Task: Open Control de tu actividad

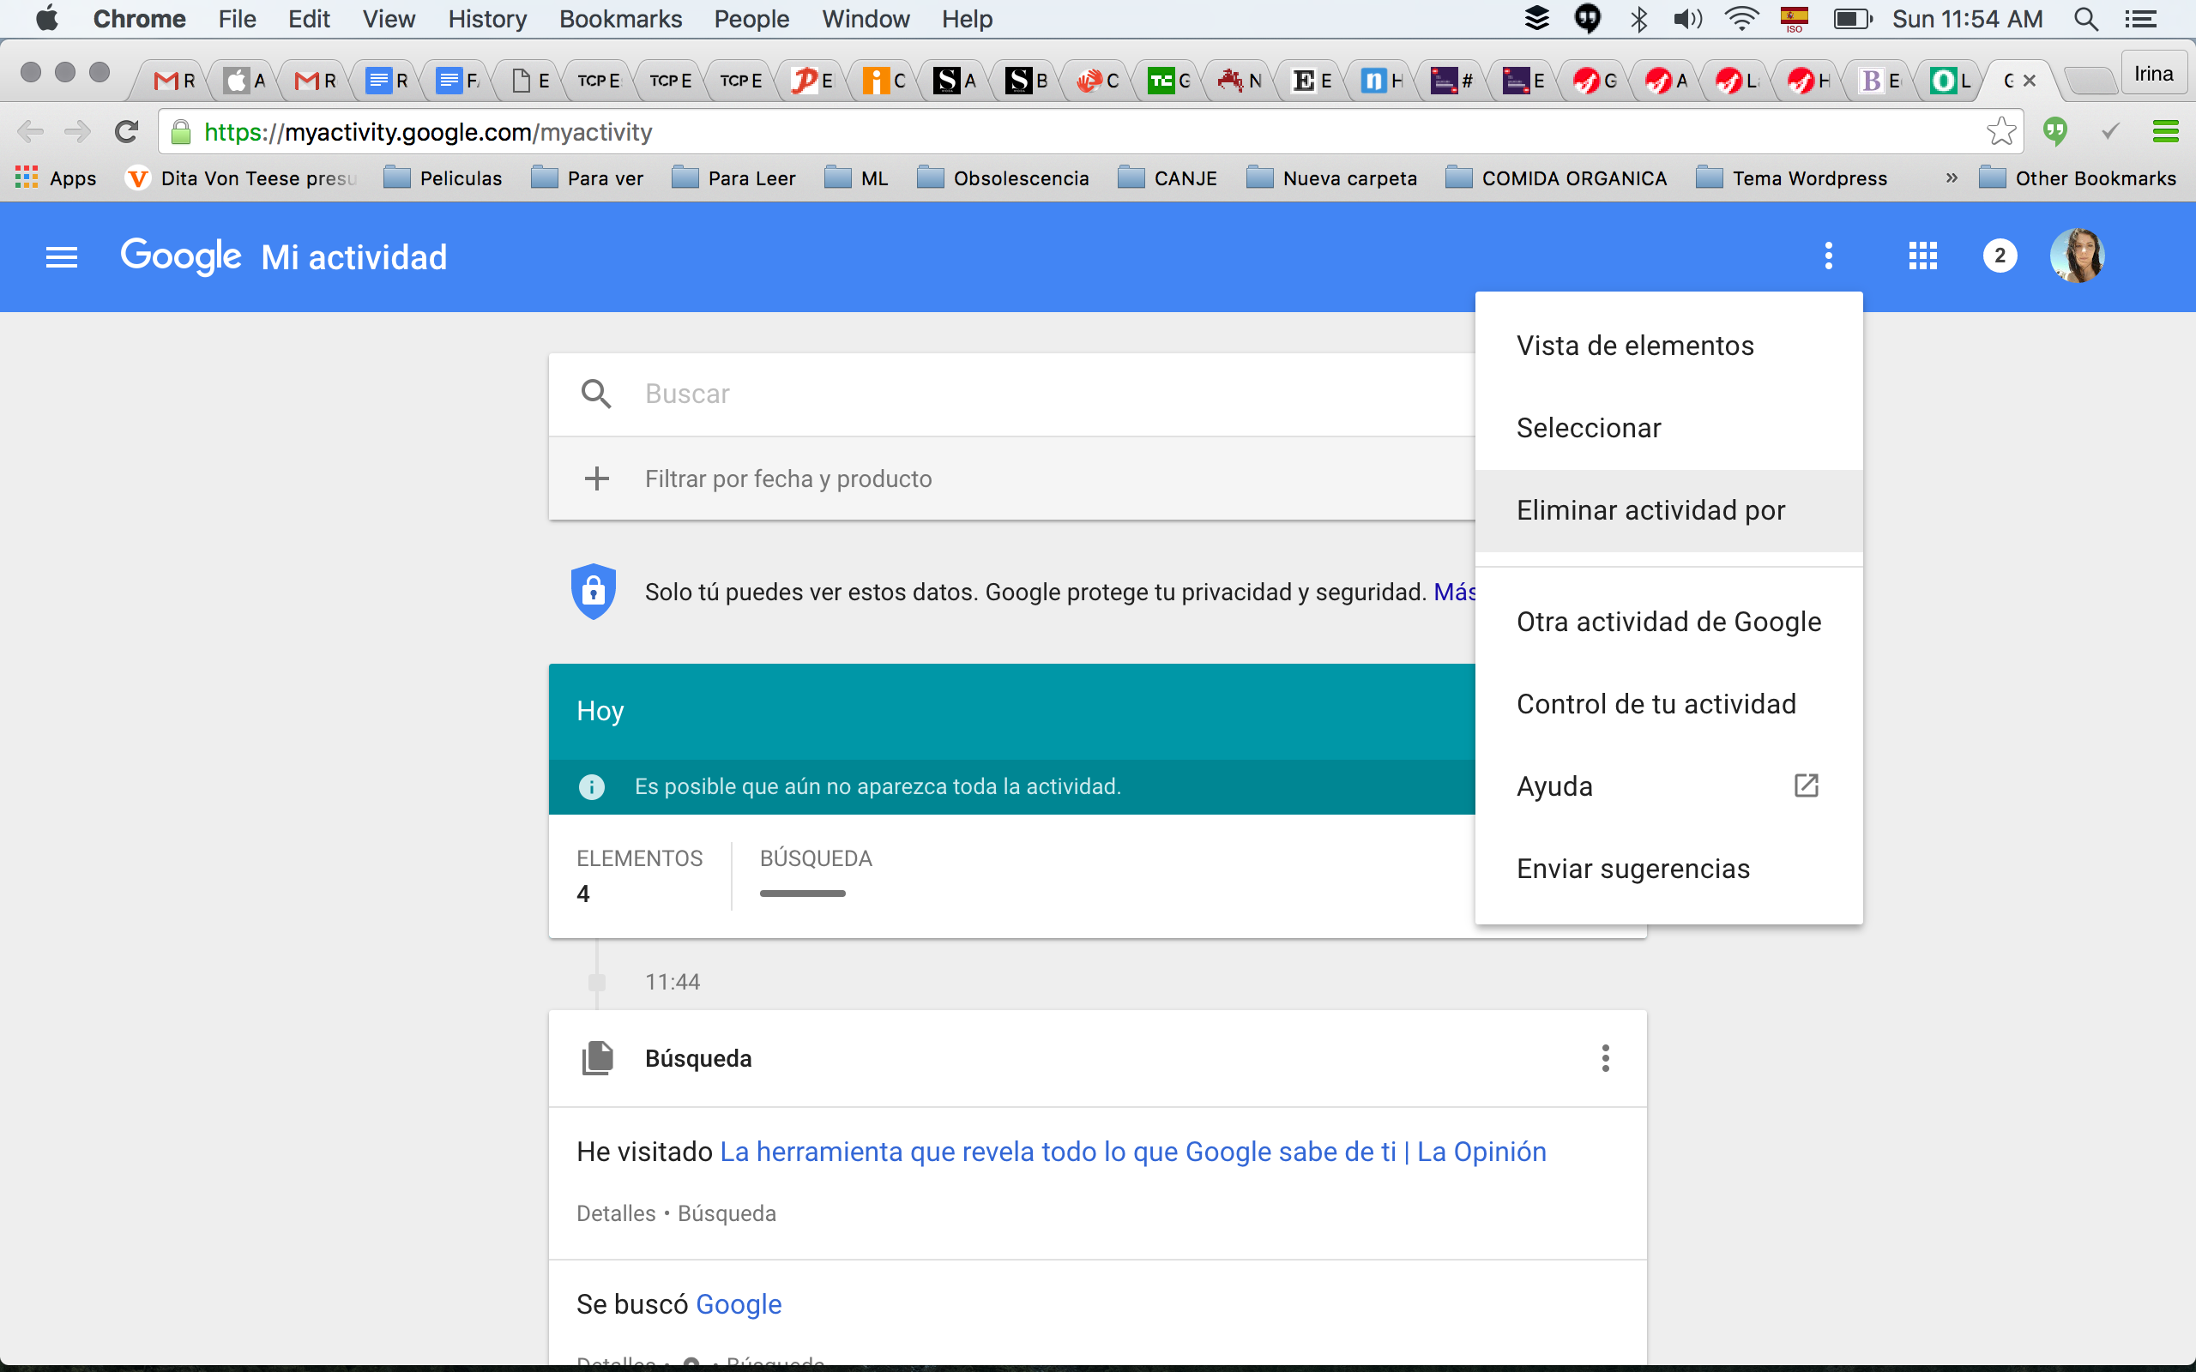Action: pos(1668,705)
